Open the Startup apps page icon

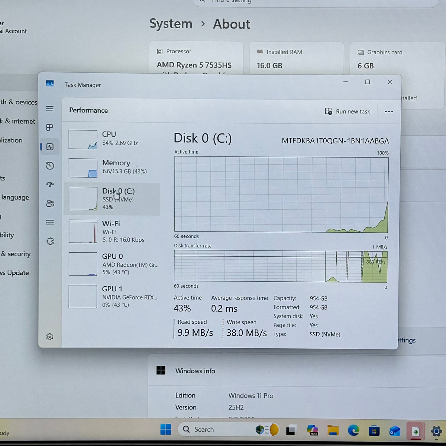click(50, 184)
